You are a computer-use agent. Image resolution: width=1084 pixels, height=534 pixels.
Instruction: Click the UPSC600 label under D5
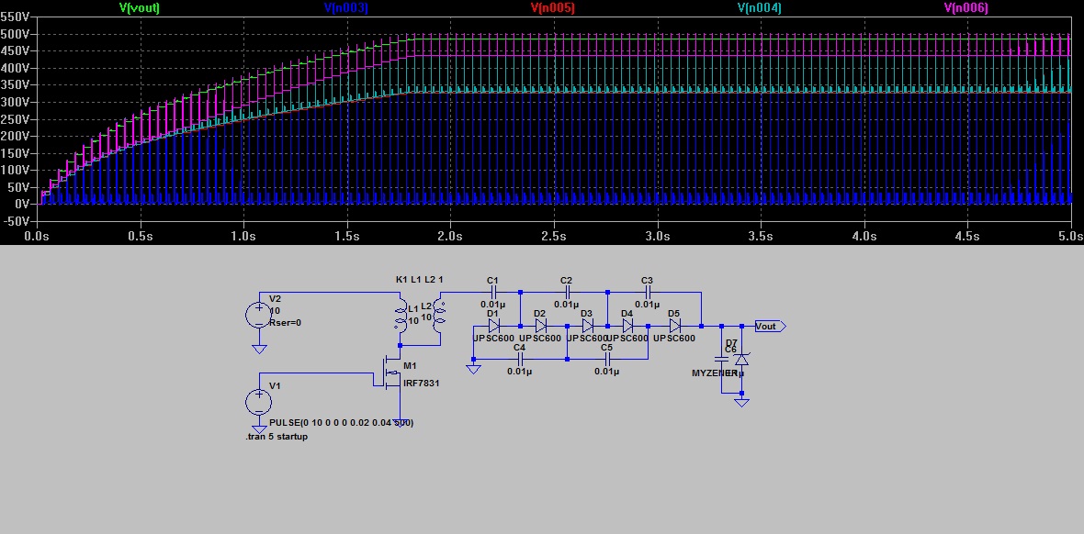(x=674, y=339)
